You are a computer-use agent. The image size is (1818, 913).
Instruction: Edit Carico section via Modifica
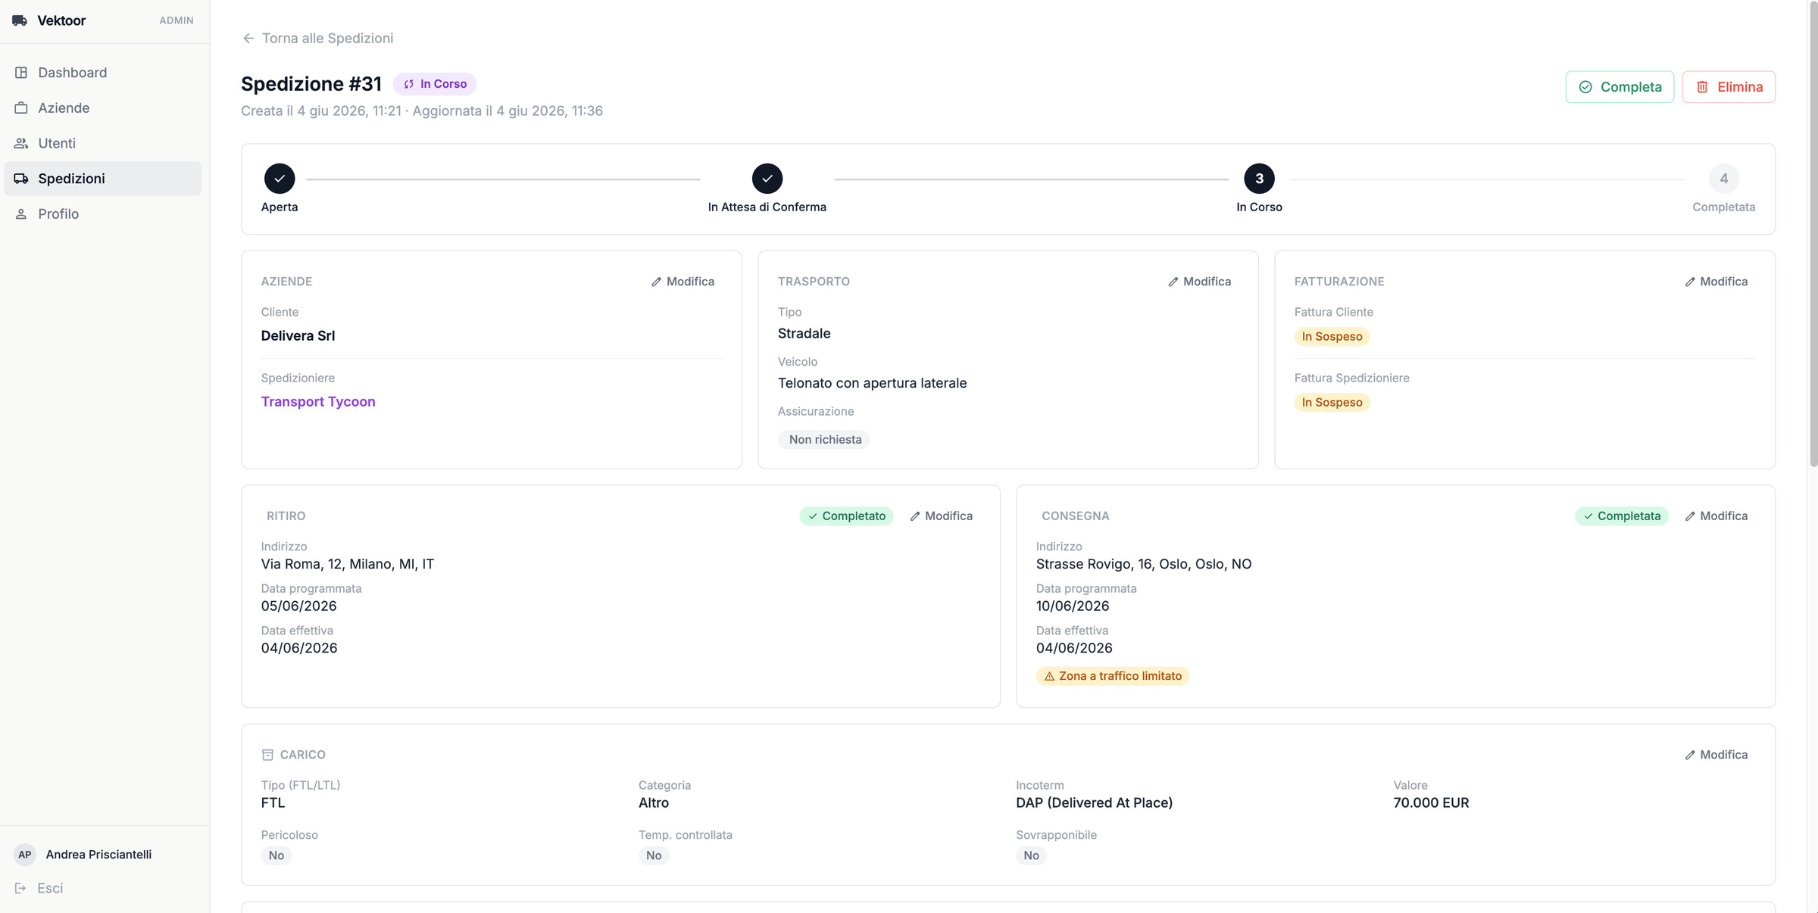(x=1716, y=755)
